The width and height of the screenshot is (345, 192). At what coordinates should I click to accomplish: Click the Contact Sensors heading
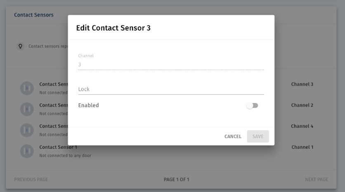(x=34, y=15)
